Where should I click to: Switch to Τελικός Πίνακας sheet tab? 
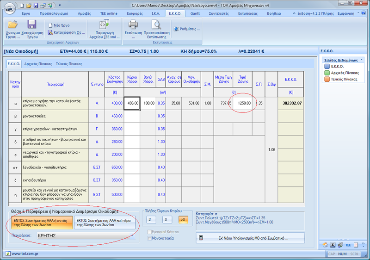point(69,64)
